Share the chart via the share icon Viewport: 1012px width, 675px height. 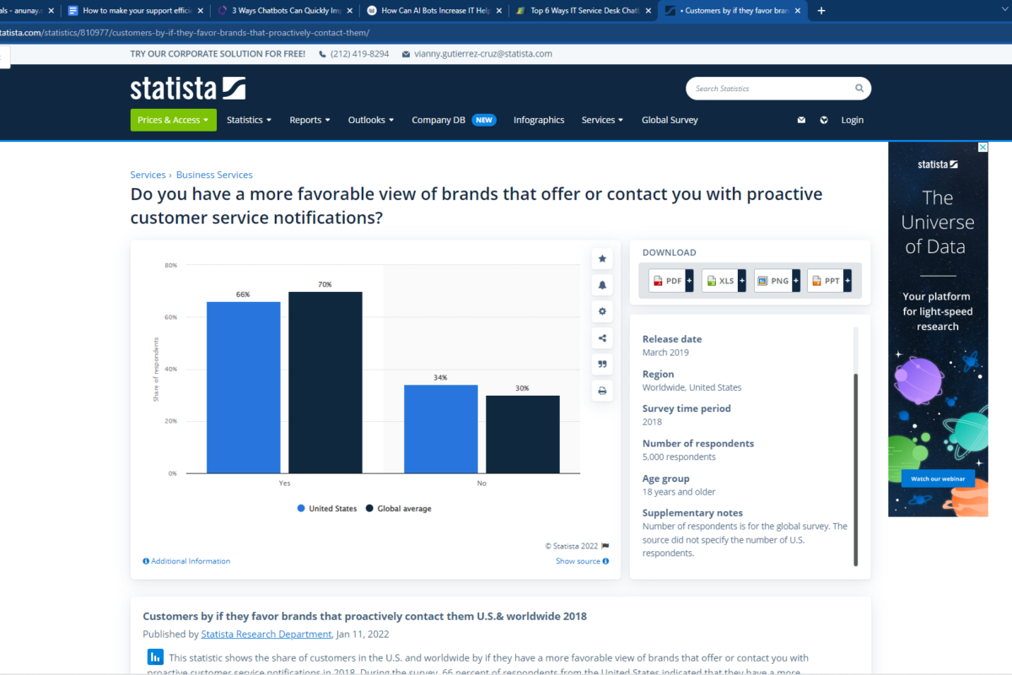point(602,338)
